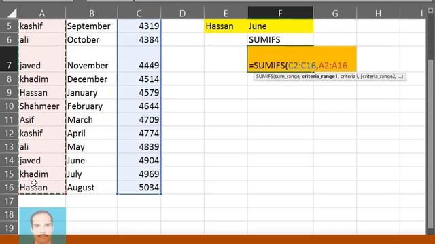Image resolution: width=435 pixels, height=244 pixels.
Task: Click the value 4384
Action: [139, 39]
